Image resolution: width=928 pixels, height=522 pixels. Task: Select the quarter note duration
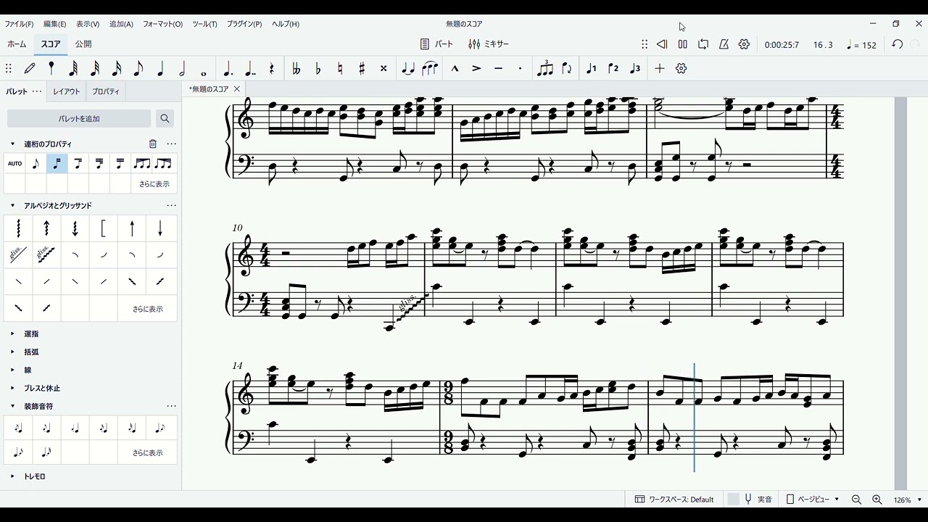click(160, 69)
